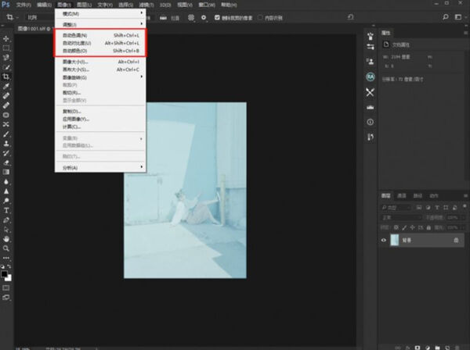Select the Move tool in toolbar

[6, 38]
